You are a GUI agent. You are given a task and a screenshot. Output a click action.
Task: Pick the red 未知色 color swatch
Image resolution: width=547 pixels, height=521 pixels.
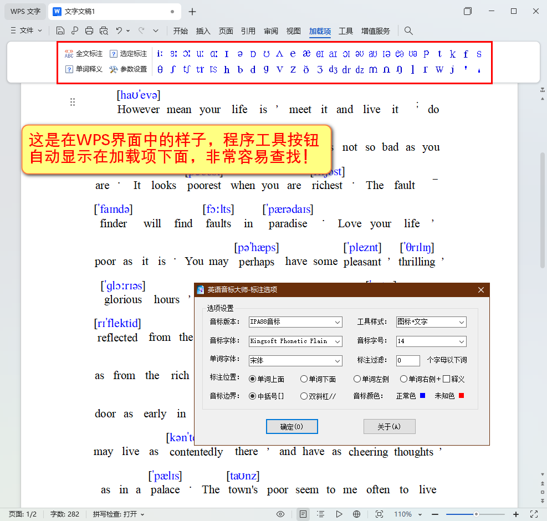(461, 395)
